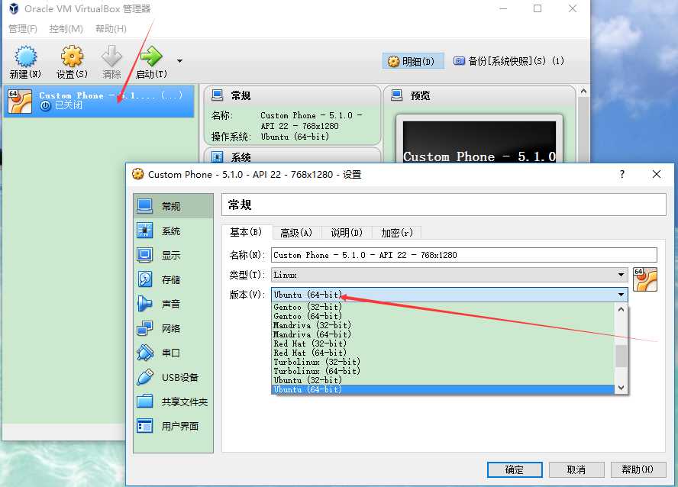Expand the dropdown arrow beside 启动(T)
This screenshot has width=678, height=487.
(x=179, y=61)
